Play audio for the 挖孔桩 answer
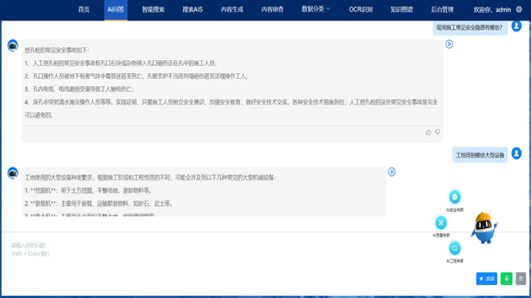The width and height of the screenshot is (531, 298). [449, 45]
